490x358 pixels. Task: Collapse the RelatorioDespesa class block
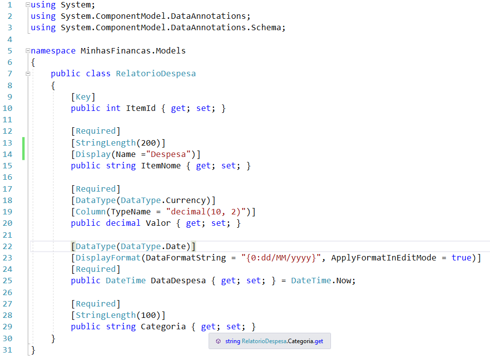coord(28,74)
